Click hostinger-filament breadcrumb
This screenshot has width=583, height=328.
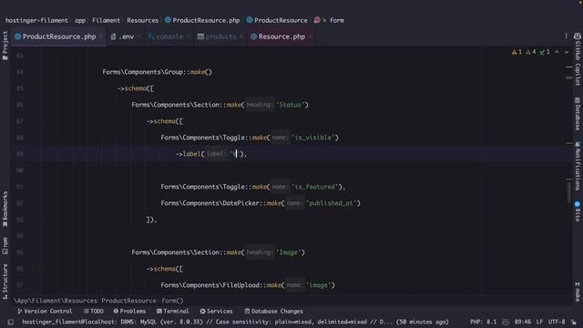(x=36, y=20)
